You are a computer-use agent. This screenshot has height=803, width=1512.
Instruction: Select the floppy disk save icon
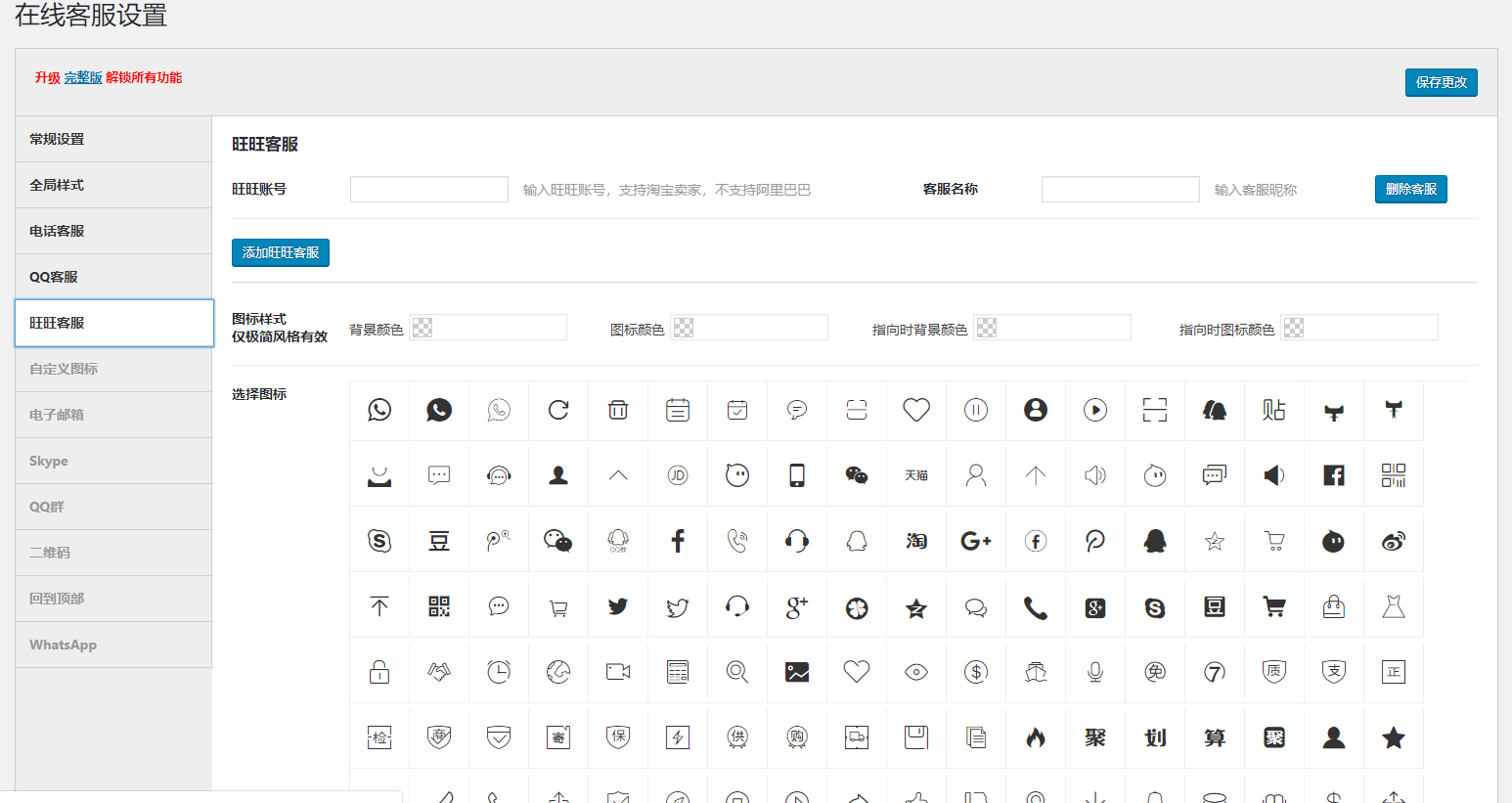(916, 737)
